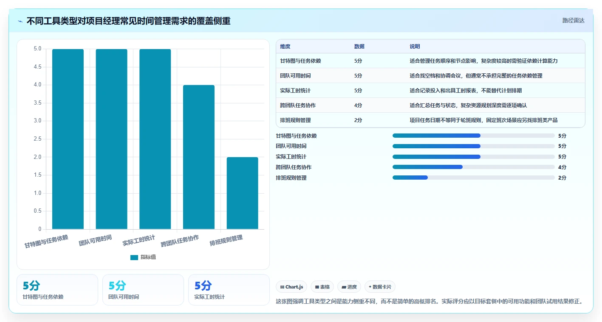Click the lightning icon beside the title

pos(20,21)
